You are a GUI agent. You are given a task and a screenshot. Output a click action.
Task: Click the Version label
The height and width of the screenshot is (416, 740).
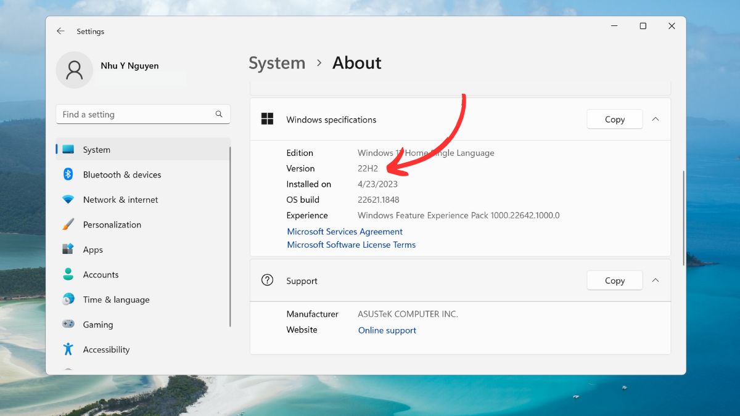point(300,168)
